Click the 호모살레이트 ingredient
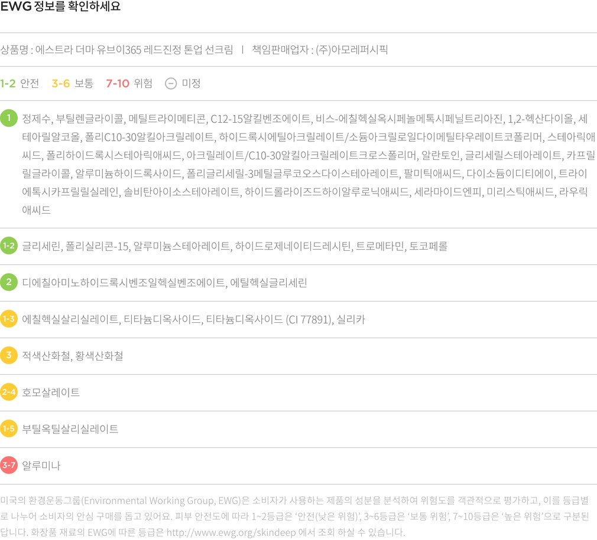The image size is (597, 540). [x=51, y=392]
